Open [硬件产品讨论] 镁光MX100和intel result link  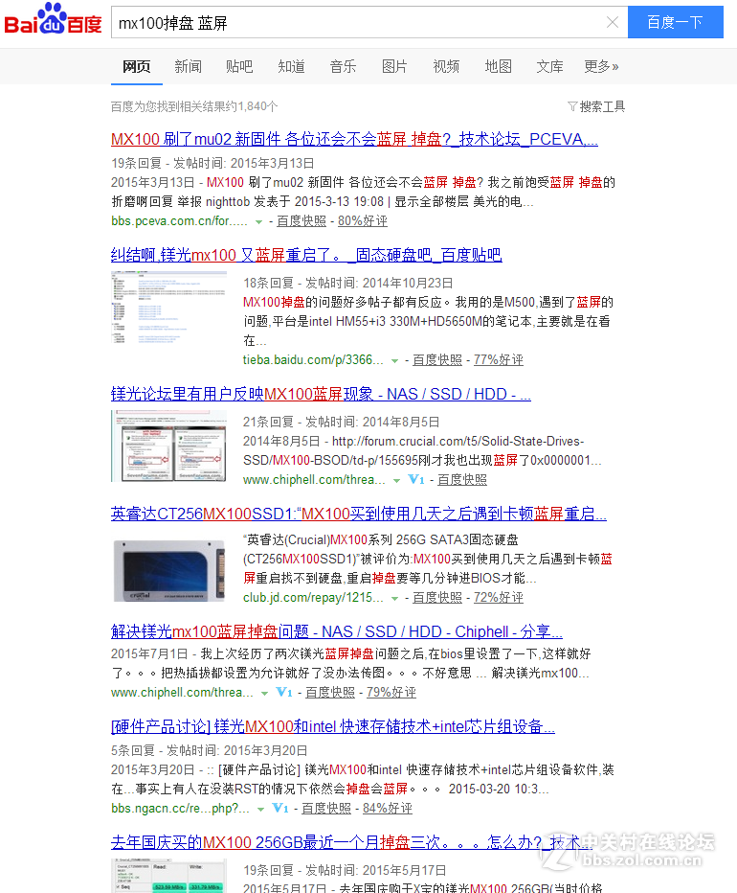(333, 726)
